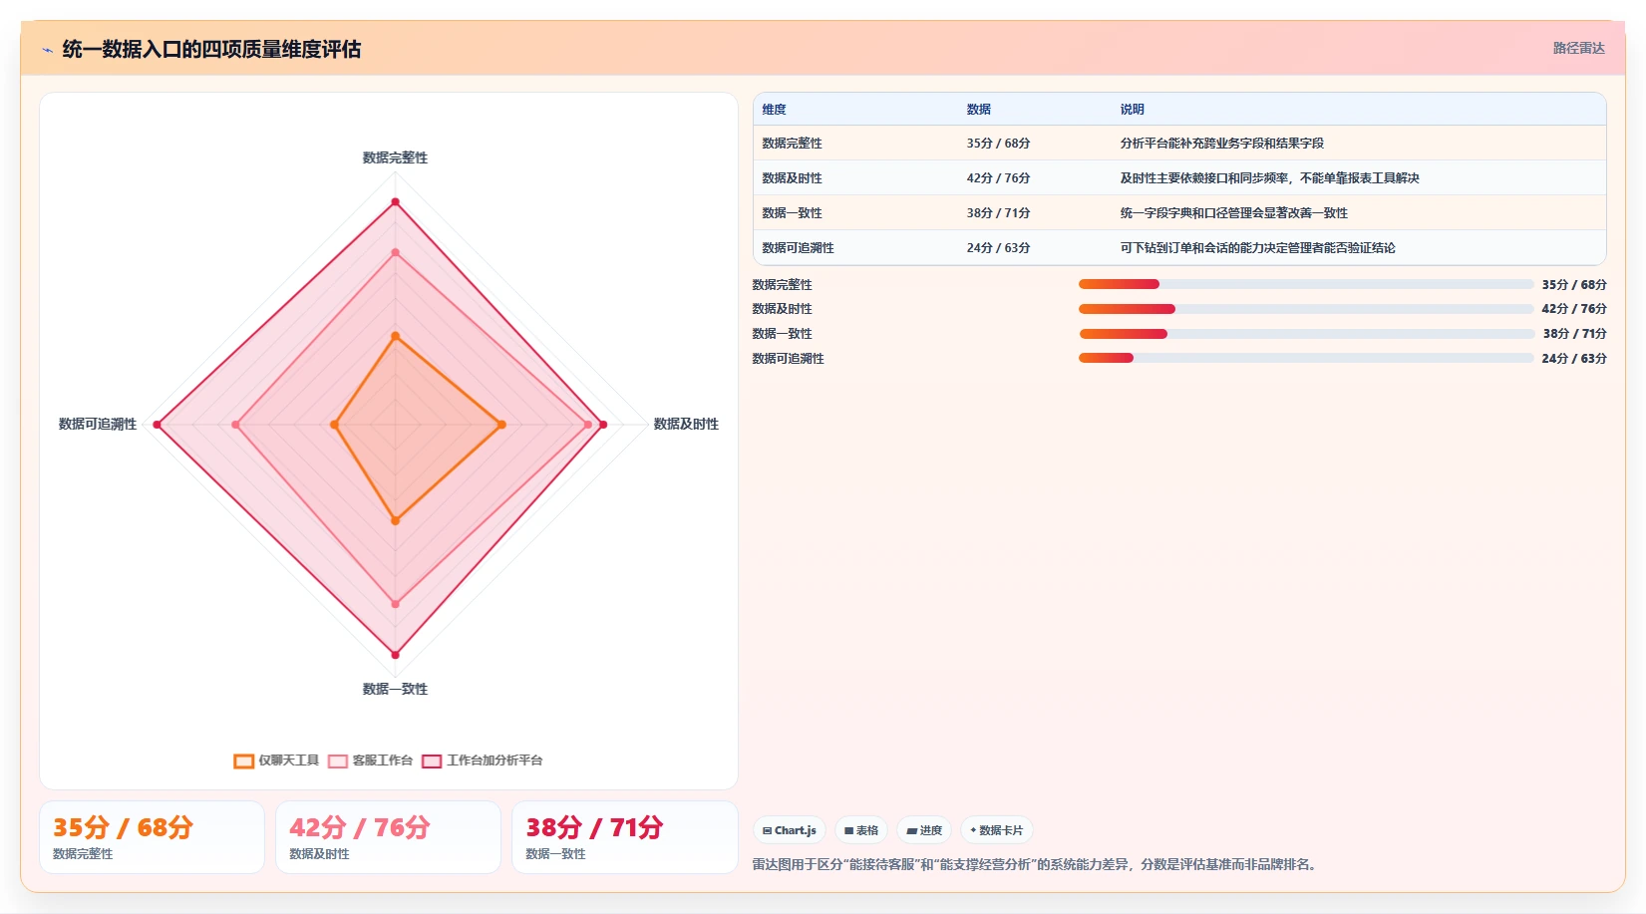Click the dark red 数据可追溯性 point on radar
This screenshot has width=1646, height=914.
(x=158, y=425)
